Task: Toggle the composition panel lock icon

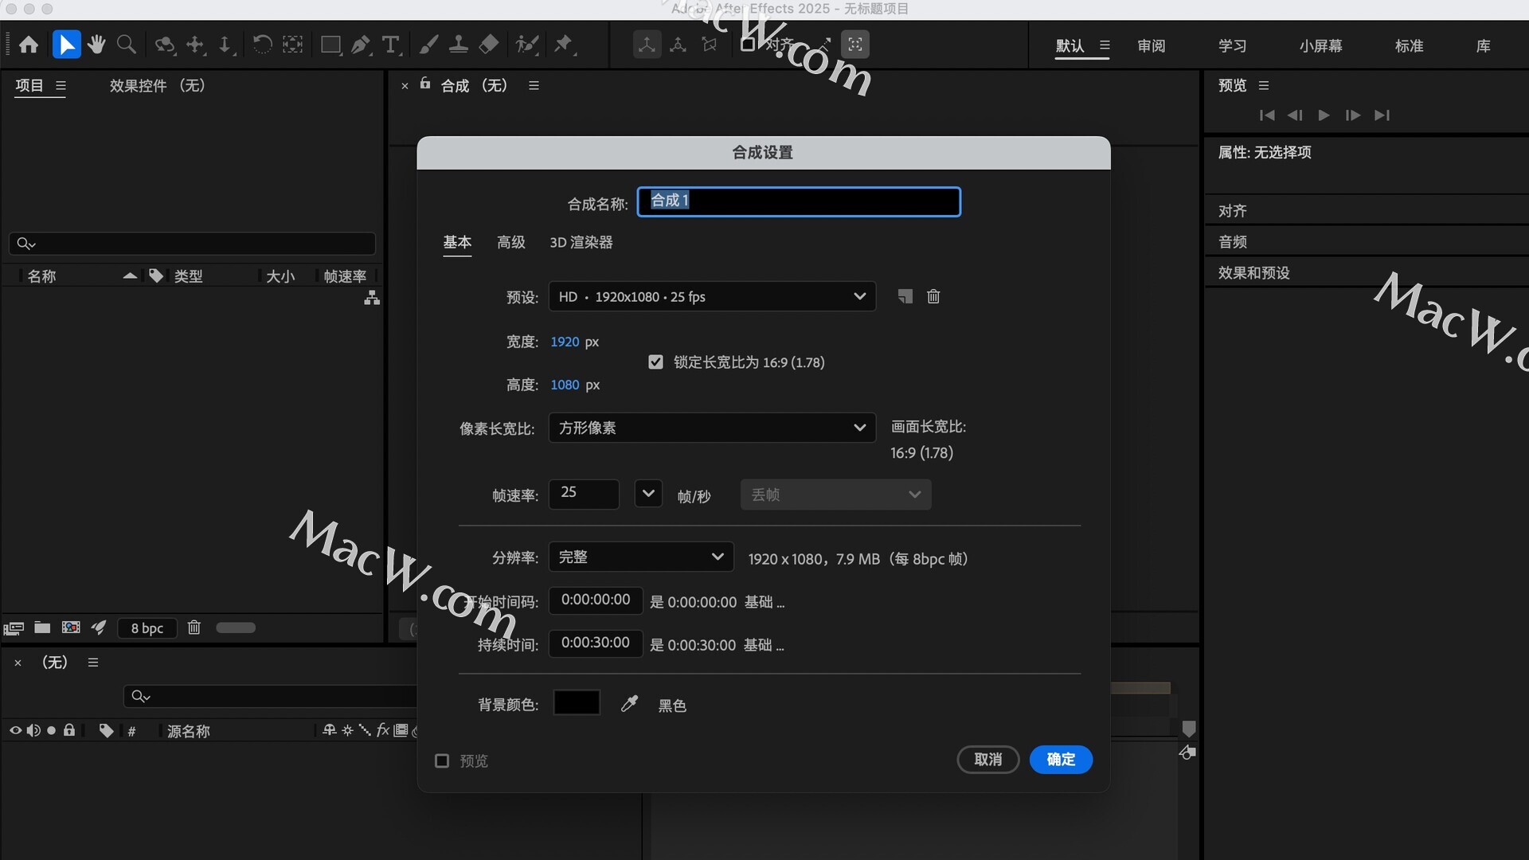Action: point(425,84)
